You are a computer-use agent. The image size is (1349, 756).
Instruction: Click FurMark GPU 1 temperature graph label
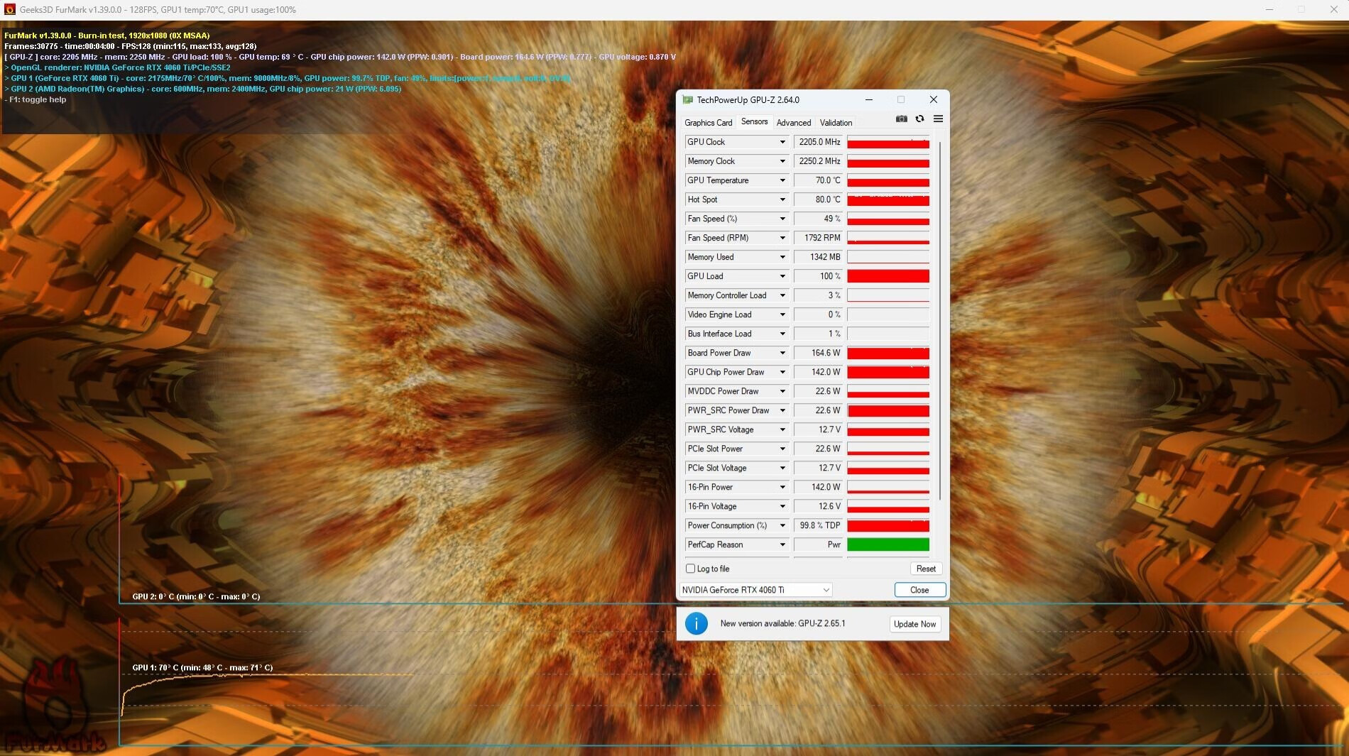coord(202,667)
